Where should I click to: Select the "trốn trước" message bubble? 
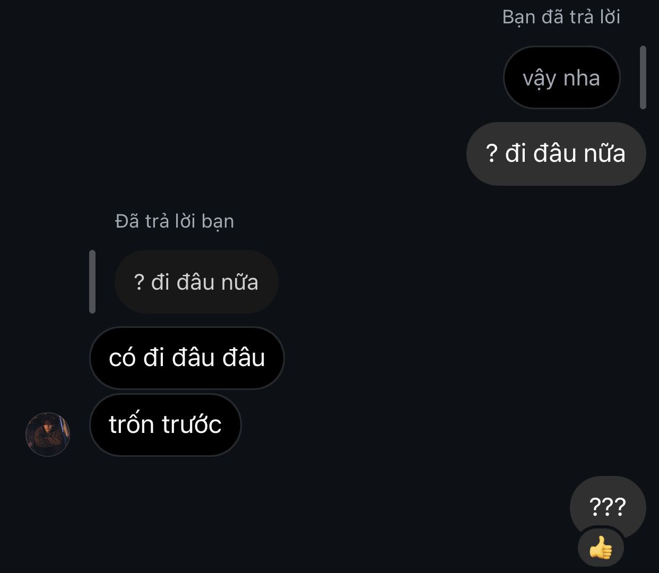click(x=166, y=424)
